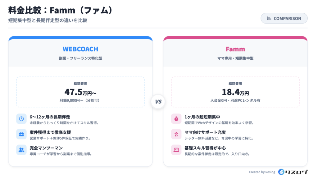This screenshot has height=176, width=318.
Task: Click the 入会金0円・別途PCレンタル有 text
Action: [235, 101]
